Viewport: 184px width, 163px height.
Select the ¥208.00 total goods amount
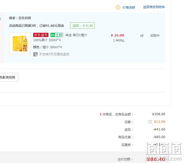[x=159, y=114]
